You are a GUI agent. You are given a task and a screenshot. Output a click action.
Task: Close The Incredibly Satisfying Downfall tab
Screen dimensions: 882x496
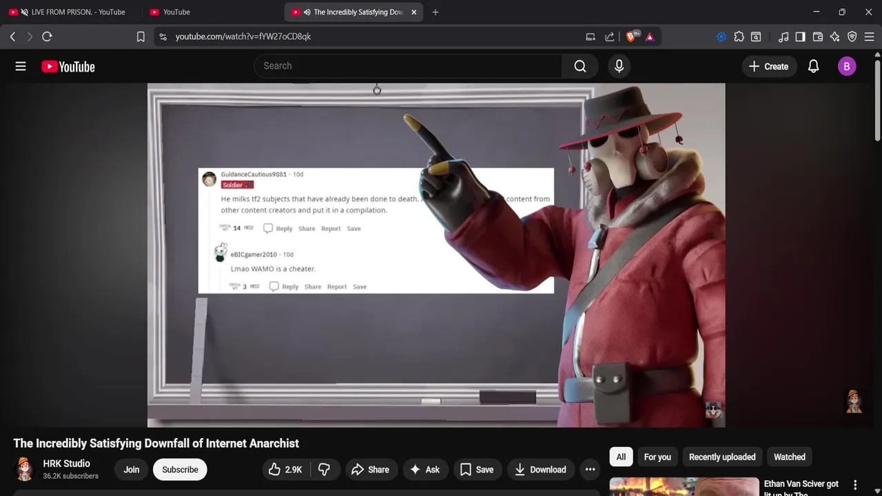[x=414, y=12]
